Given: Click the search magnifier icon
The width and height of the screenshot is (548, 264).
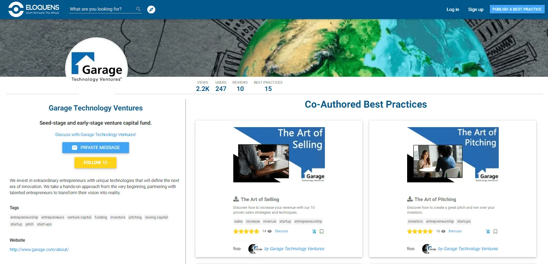Looking at the screenshot, I should tap(138, 9).
